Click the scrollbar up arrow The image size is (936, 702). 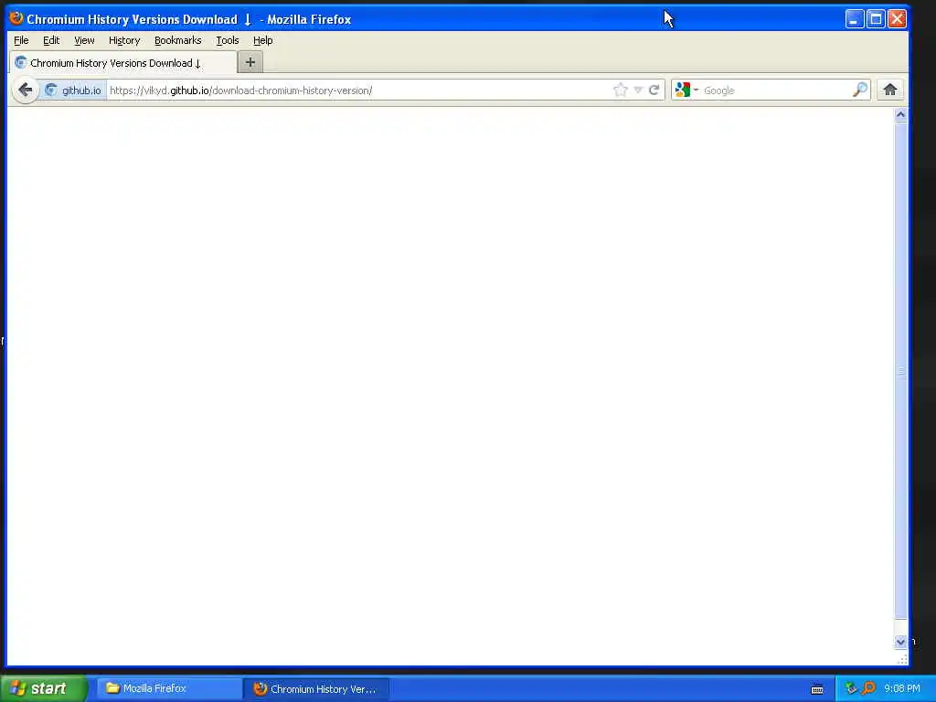pos(900,114)
